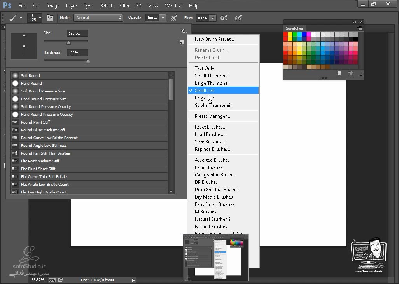This screenshot has height=284, width=399.
Task: Select Hard Round Pressure Opacity brush
Action: 89,114
